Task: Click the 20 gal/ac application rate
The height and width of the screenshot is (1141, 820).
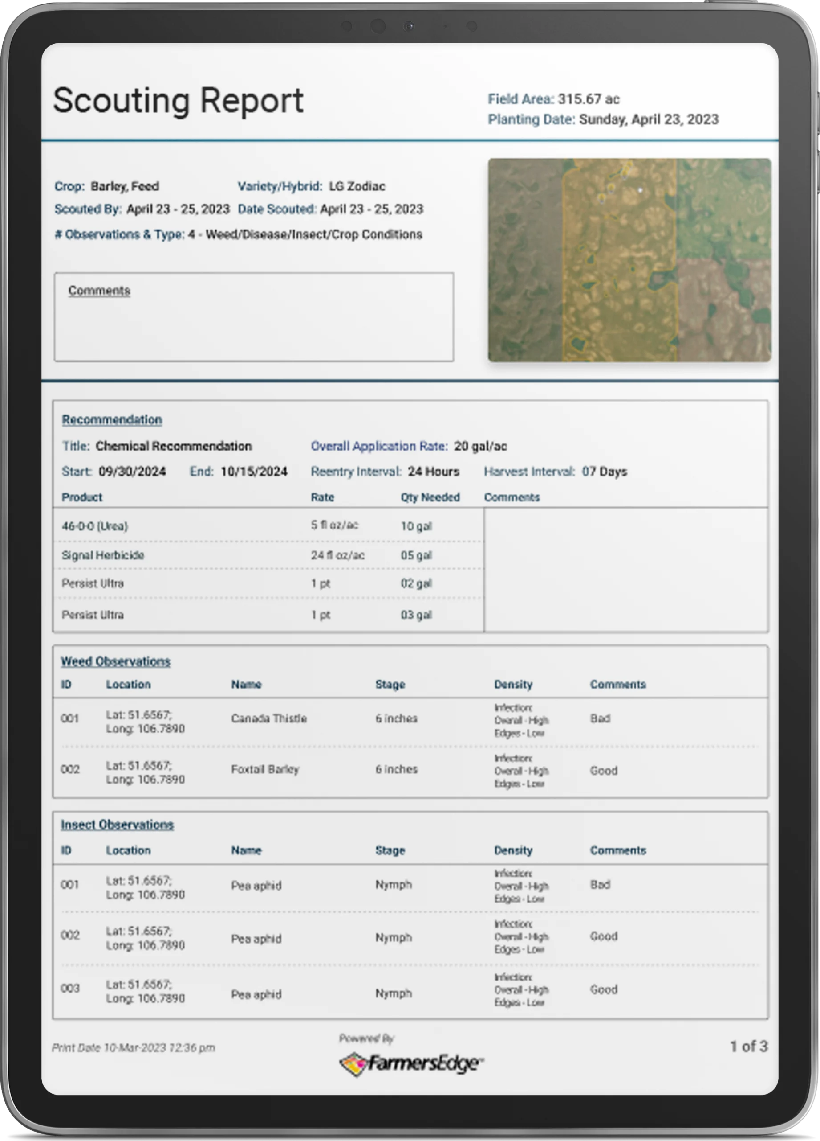Action: [480, 446]
